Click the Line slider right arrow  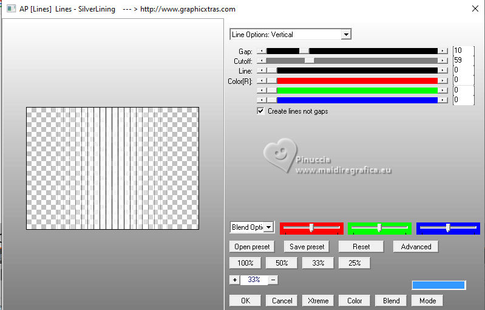[x=443, y=71]
